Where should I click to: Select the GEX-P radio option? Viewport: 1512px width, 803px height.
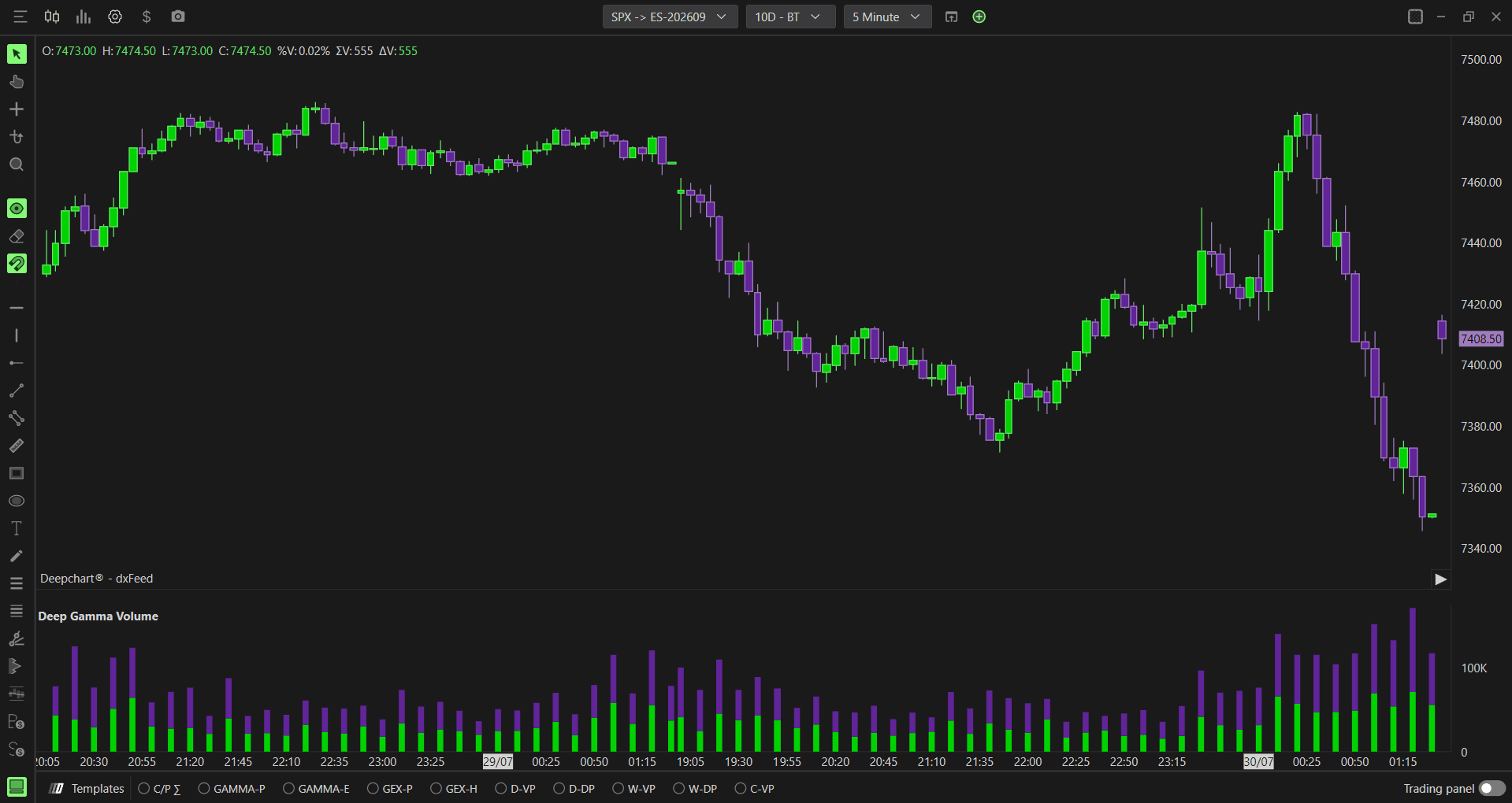[x=390, y=788]
